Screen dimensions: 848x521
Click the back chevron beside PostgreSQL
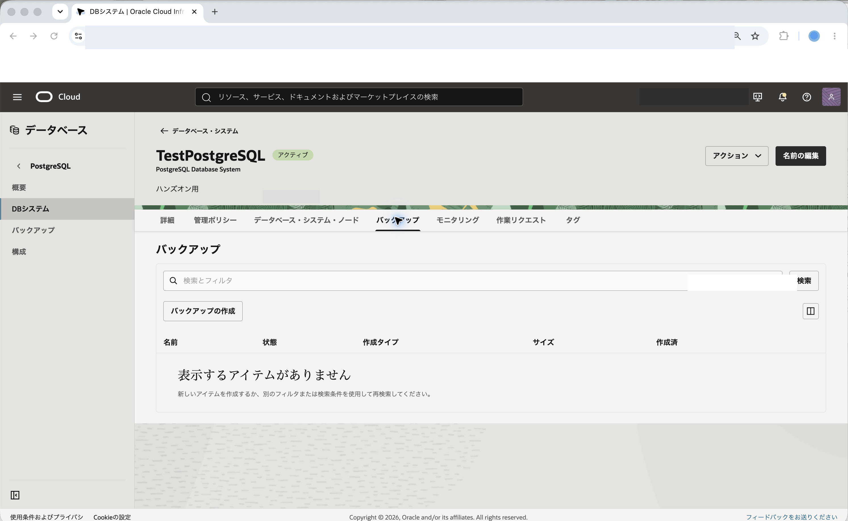point(19,166)
